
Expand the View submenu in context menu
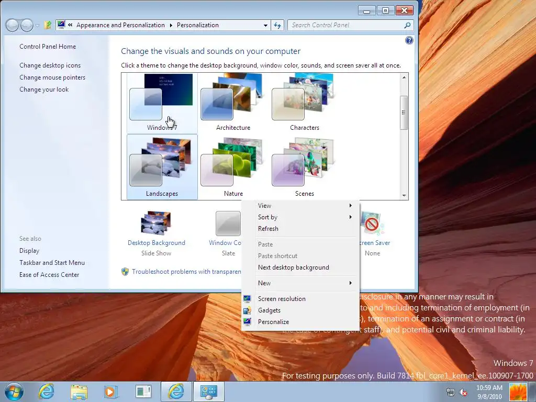click(x=300, y=205)
